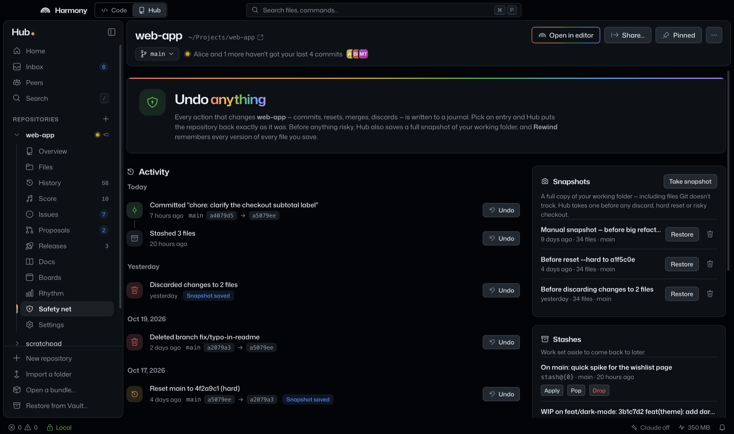The width and height of the screenshot is (734, 434).
Task: Undo the 'Stashed 3 files' action
Action: pyautogui.click(x=501, y=238)
